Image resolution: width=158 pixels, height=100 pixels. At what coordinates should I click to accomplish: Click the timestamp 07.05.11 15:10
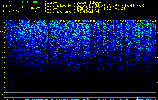13,11
